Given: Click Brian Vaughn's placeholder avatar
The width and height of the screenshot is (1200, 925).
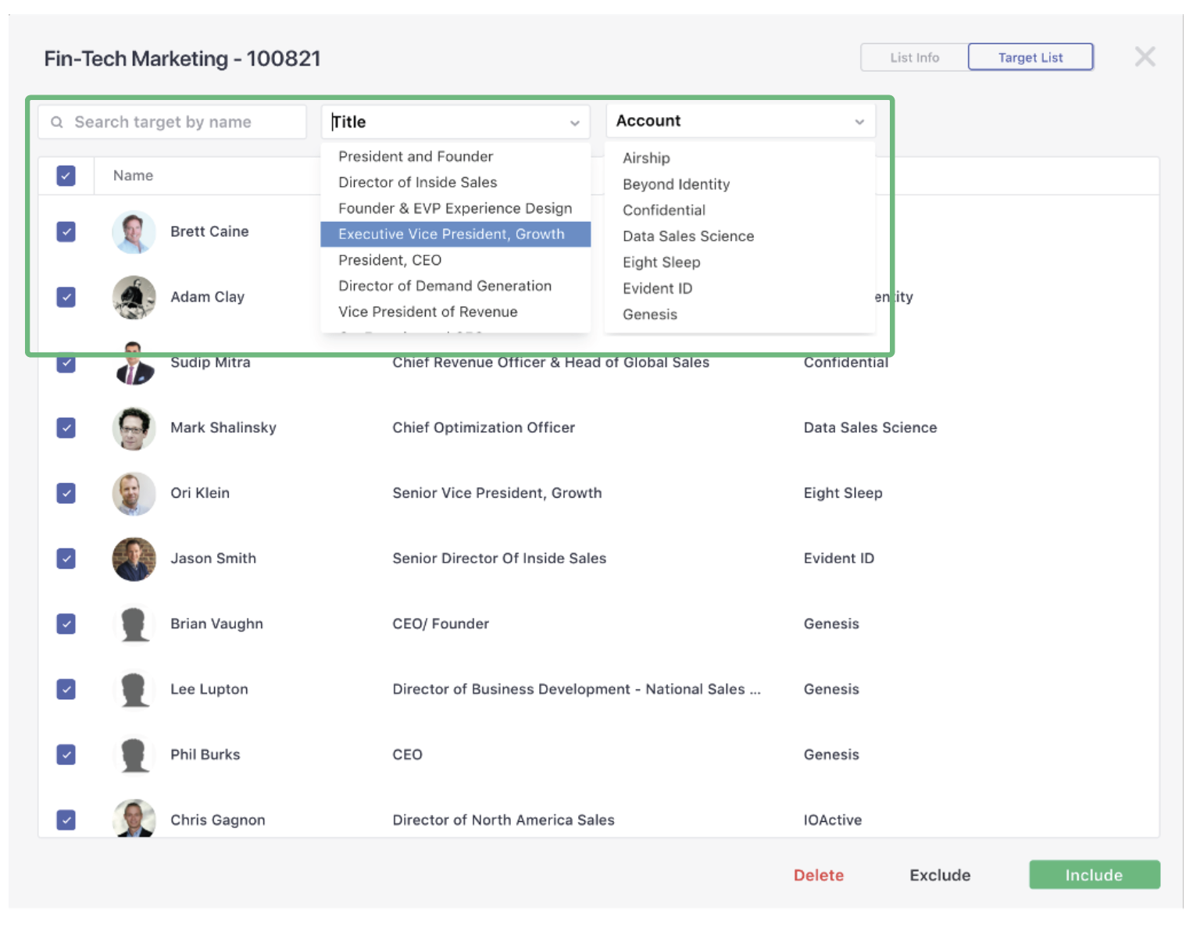Looking at the screenshot, I should 134,624.
